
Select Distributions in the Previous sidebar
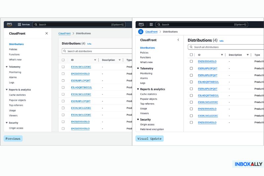pos(16,44)
